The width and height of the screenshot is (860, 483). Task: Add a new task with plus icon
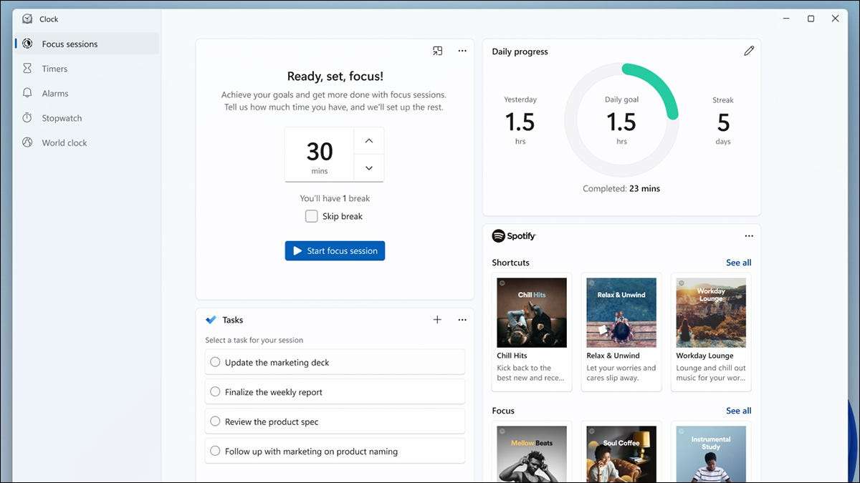437,320
